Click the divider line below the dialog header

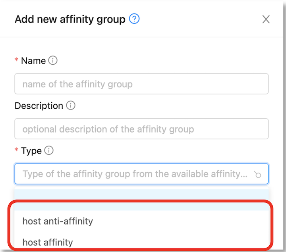tap(141, 37)
